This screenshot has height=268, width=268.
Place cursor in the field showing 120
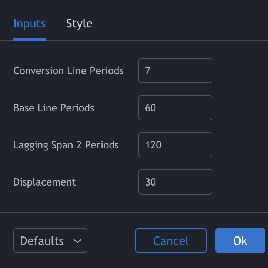pos(175,145)
